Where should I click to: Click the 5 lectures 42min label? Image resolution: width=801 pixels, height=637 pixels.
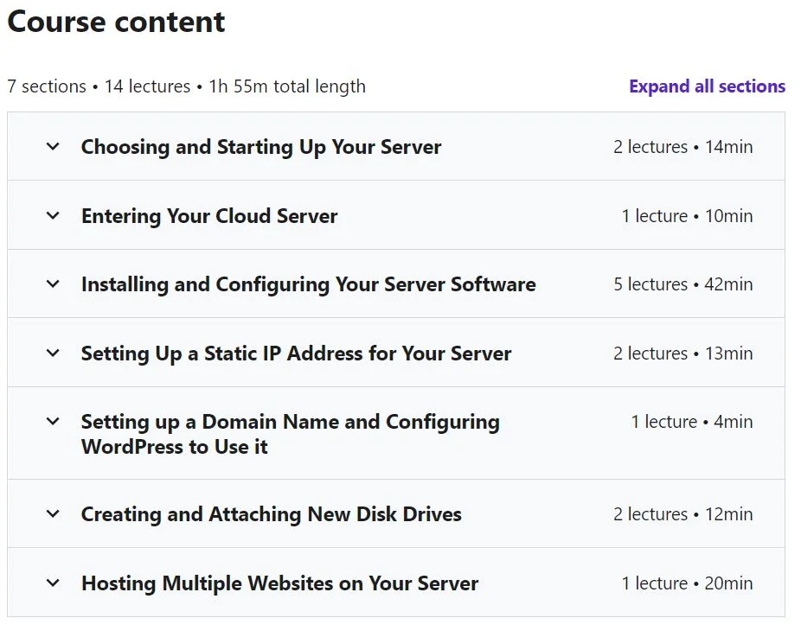683,284
